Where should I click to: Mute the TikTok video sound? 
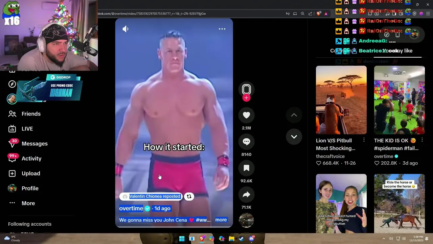tap(126, 29)
